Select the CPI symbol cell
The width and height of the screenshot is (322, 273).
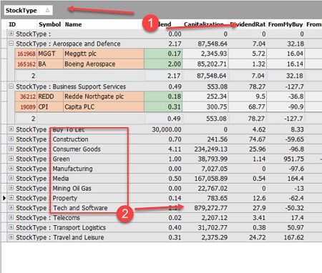50,107
